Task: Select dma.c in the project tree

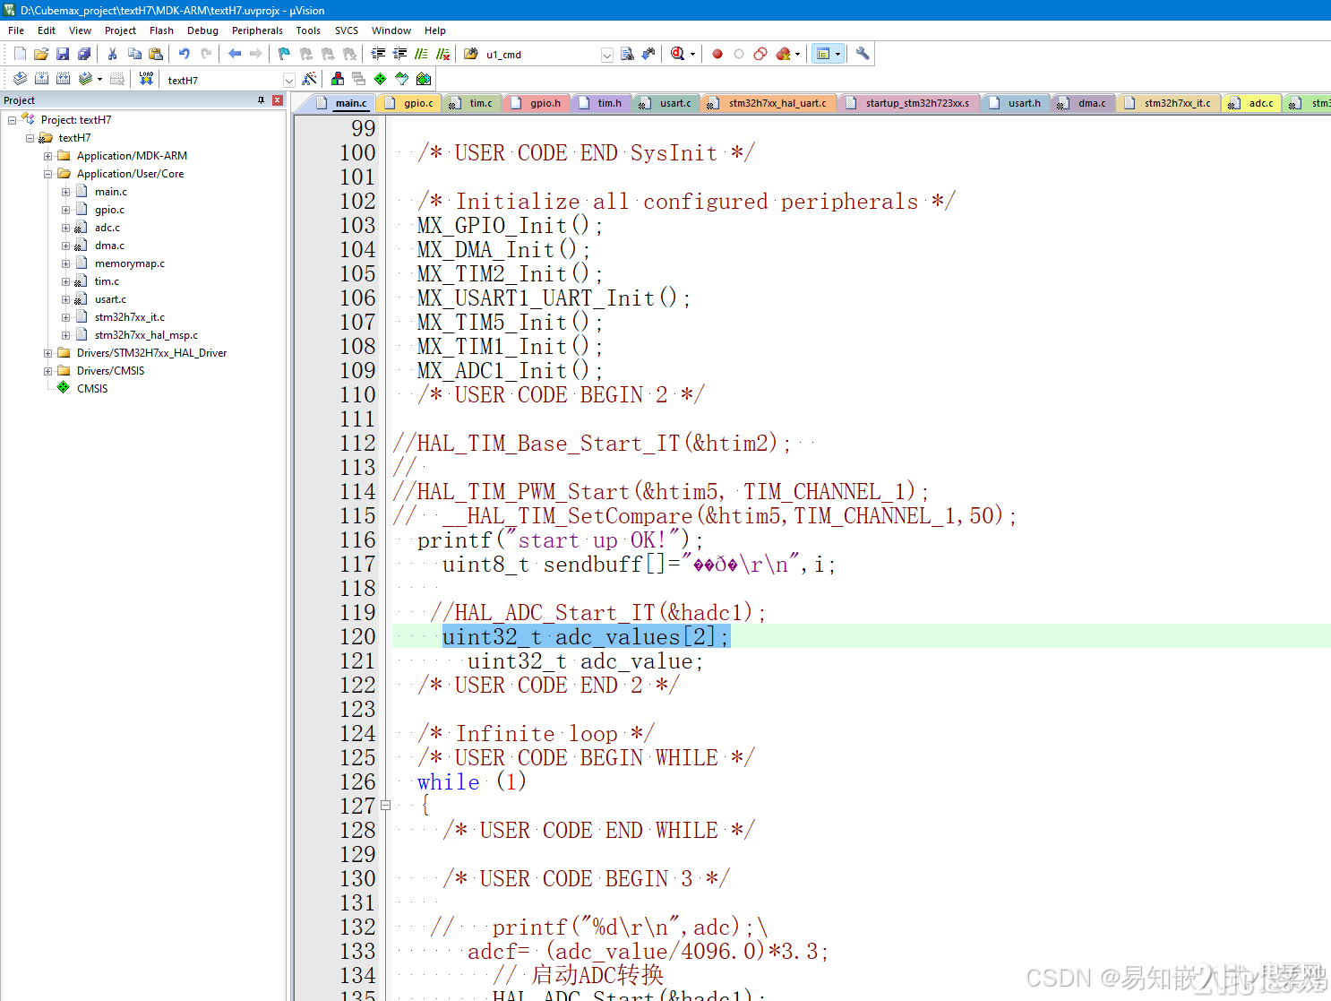Action: 109,246
